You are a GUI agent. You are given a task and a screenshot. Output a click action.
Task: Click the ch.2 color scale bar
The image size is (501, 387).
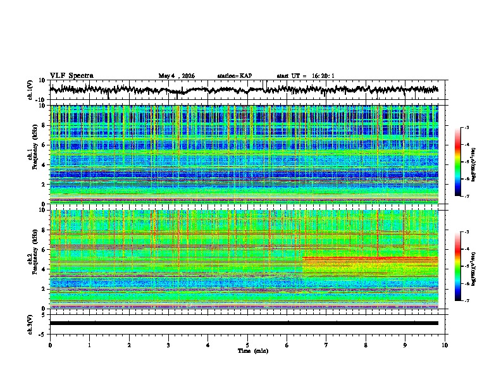[457, 266]
